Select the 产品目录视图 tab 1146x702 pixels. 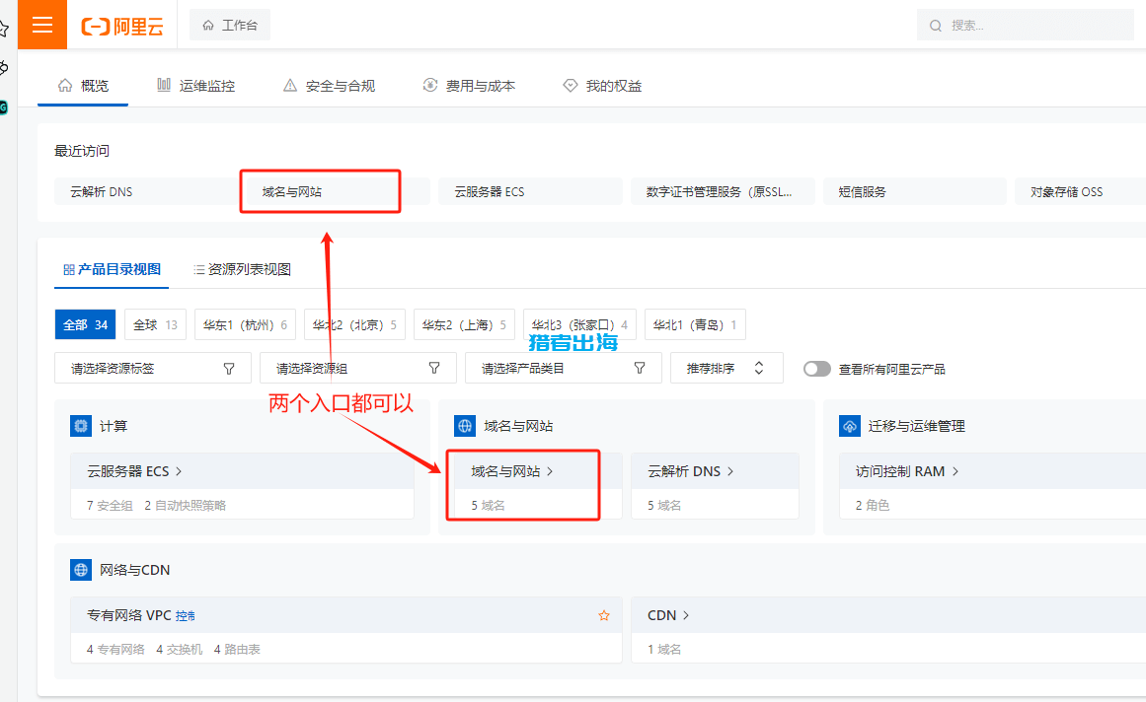click(112, 270)
